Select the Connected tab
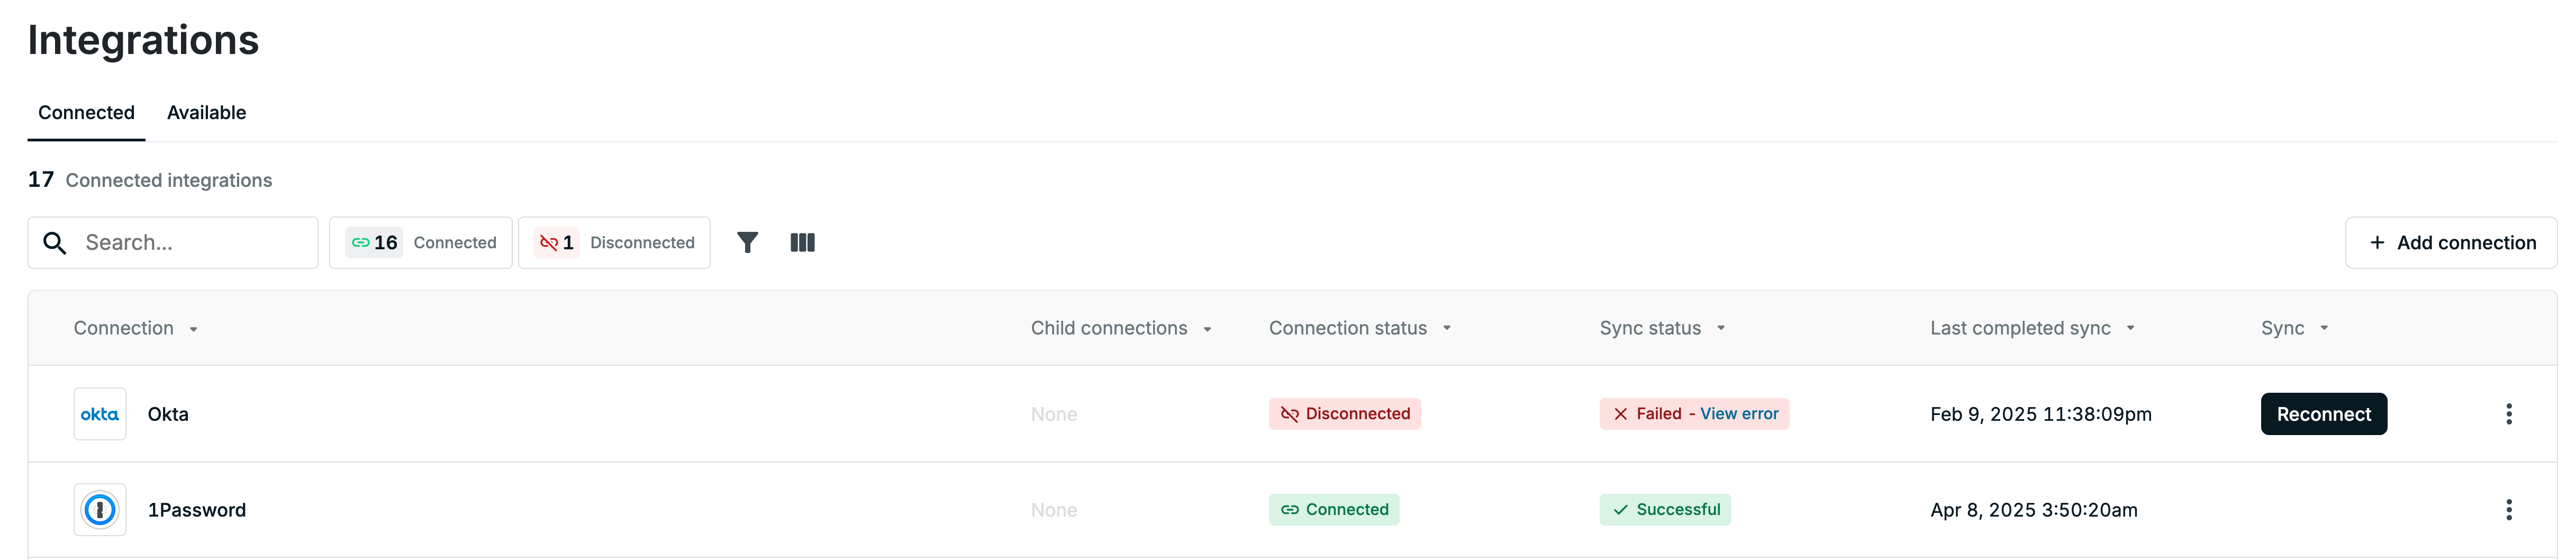 [86, 113]
